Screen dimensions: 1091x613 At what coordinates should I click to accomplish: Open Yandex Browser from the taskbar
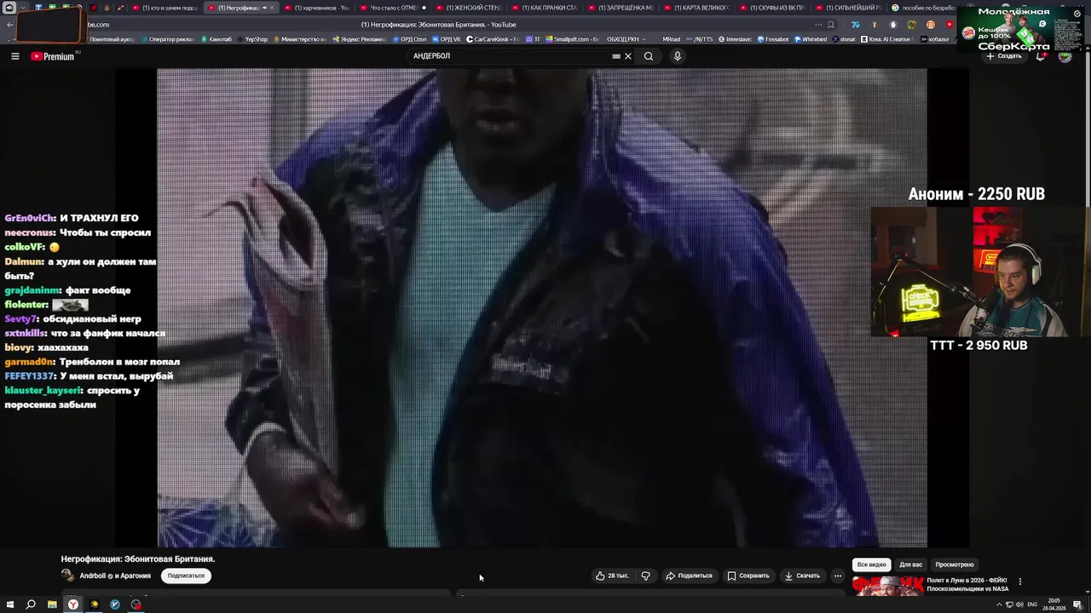tap(73, 604)
